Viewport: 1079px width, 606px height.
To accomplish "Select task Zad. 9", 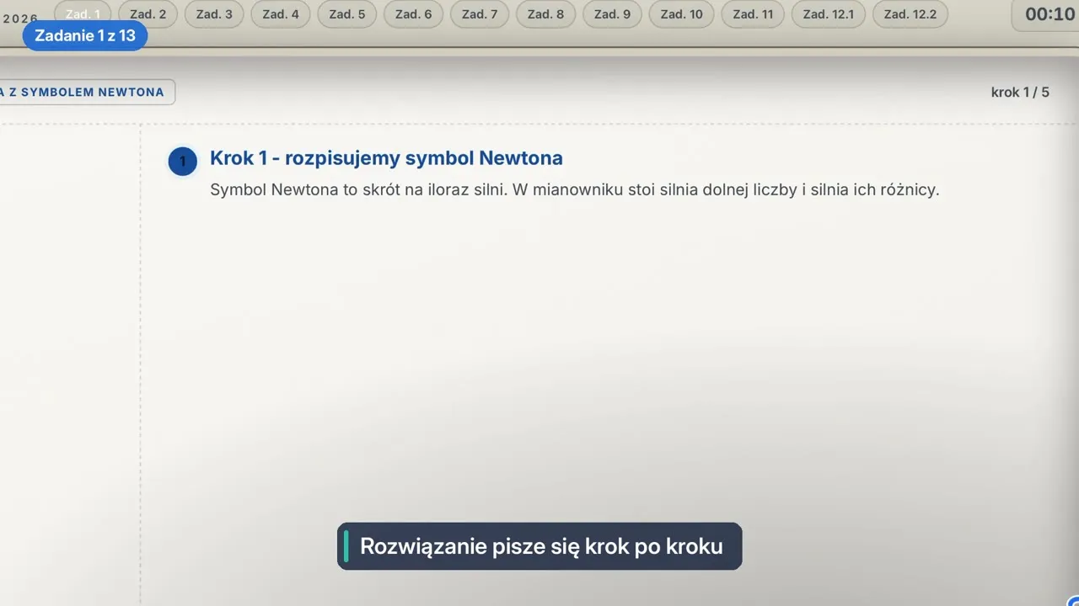I will pos(612,14).
